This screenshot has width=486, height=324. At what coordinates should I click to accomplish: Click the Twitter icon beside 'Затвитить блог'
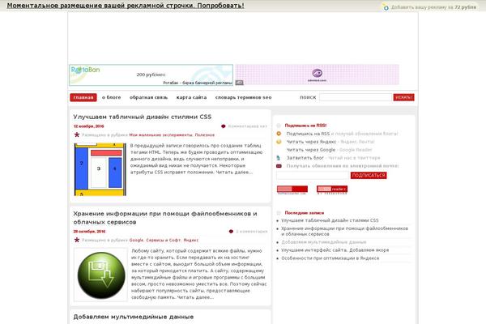pyautogui.click(x=279, y=158)
